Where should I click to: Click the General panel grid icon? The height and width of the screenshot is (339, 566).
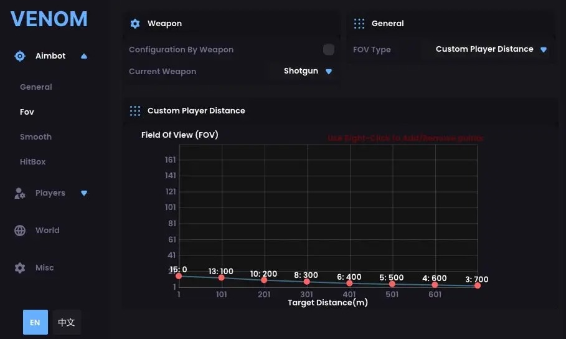(x=359, y=24)
